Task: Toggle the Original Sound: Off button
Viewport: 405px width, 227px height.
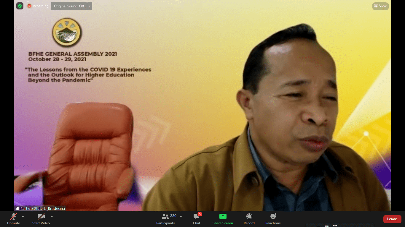Action: tap(69, 6)
